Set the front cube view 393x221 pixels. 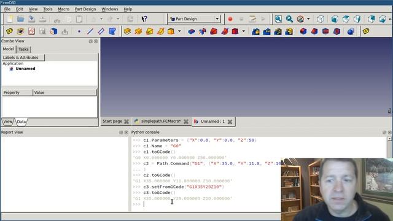[x=335, y=19]
